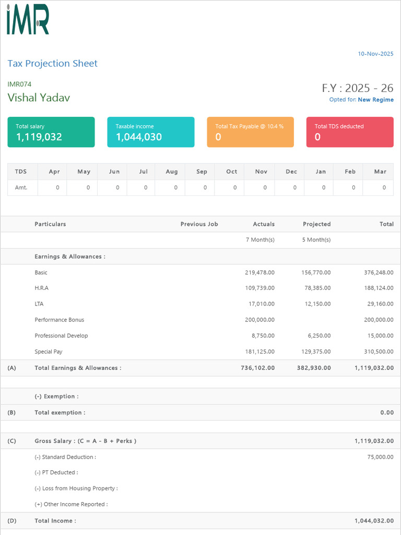The image size is (401, 535).
Task: Click Total Income row label
Action: [55, 521]
